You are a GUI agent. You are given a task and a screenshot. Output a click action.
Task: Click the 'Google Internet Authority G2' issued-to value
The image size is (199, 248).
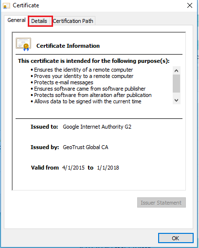[97, 127]
